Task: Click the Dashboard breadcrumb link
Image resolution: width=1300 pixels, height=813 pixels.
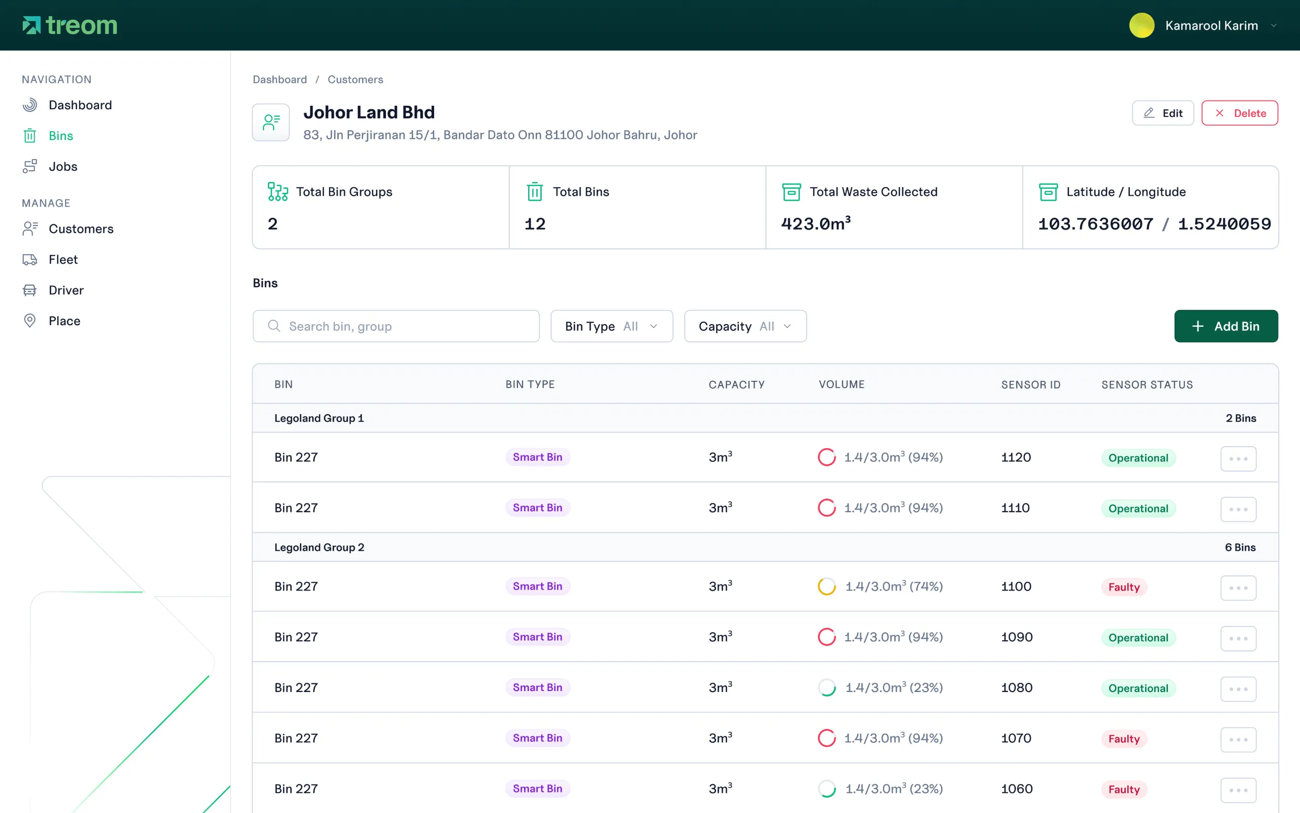Action: coord(280,80)
